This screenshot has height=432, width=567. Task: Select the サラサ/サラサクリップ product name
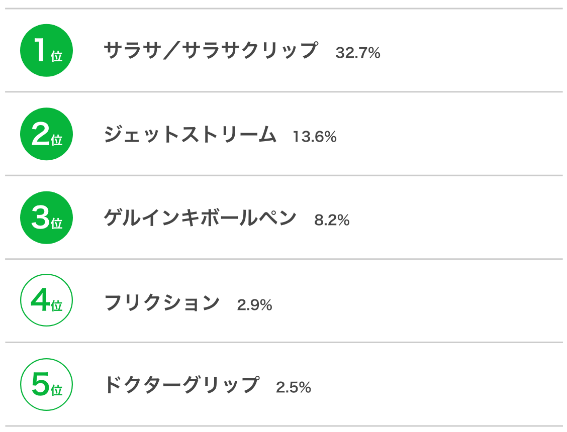[211, 50]
